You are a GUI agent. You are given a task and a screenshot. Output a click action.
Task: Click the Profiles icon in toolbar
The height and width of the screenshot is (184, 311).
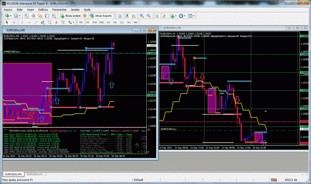(x=16, y=16)
